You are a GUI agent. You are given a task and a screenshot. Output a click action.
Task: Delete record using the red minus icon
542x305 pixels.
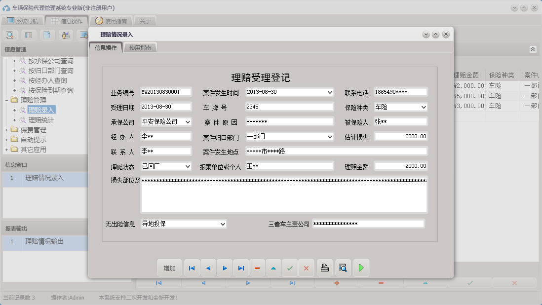click(257, 268)
